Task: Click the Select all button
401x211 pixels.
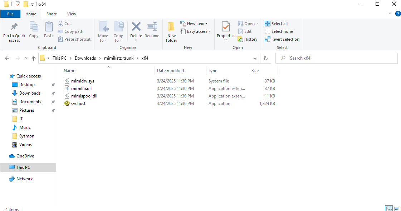Action: 276,24
